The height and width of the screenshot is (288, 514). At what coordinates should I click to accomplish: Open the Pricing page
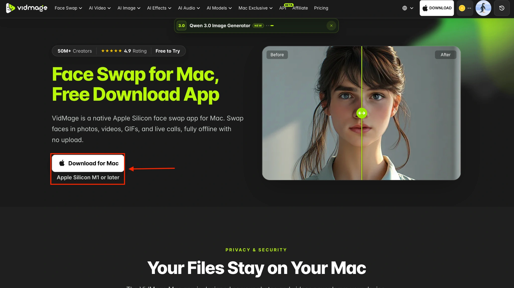tap(321, 8)
